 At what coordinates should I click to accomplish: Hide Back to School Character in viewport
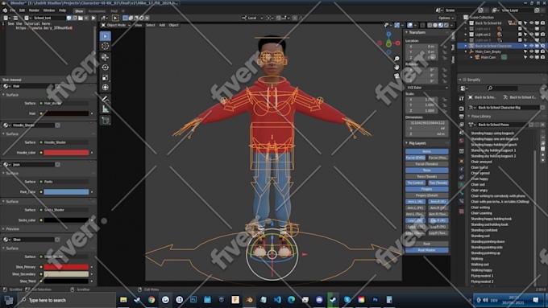[531, 46]
